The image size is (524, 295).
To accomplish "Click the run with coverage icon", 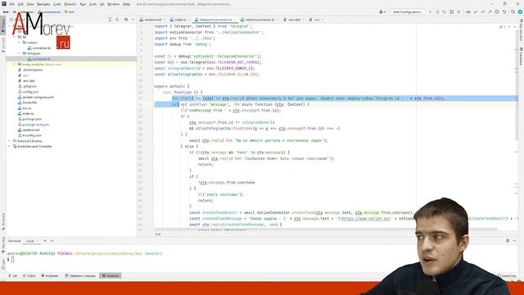I will pos(445,11).
